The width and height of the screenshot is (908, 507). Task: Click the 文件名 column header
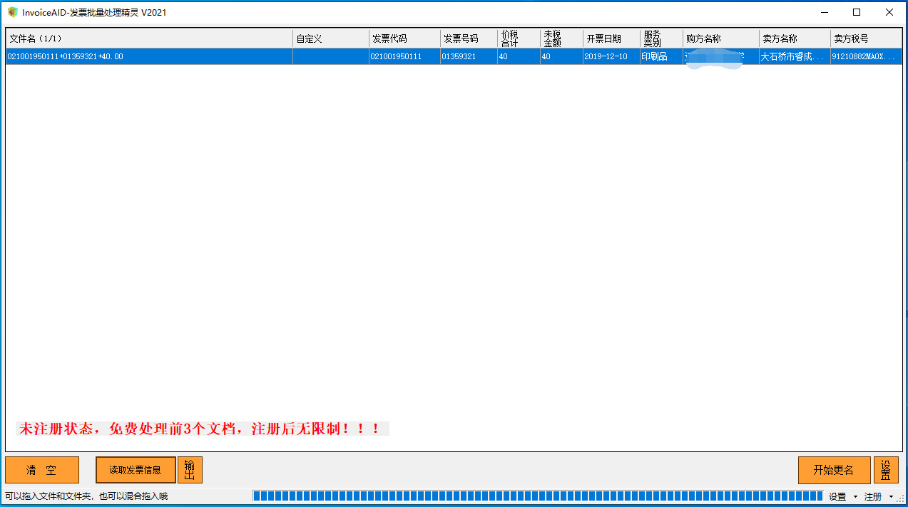[149, 39]
